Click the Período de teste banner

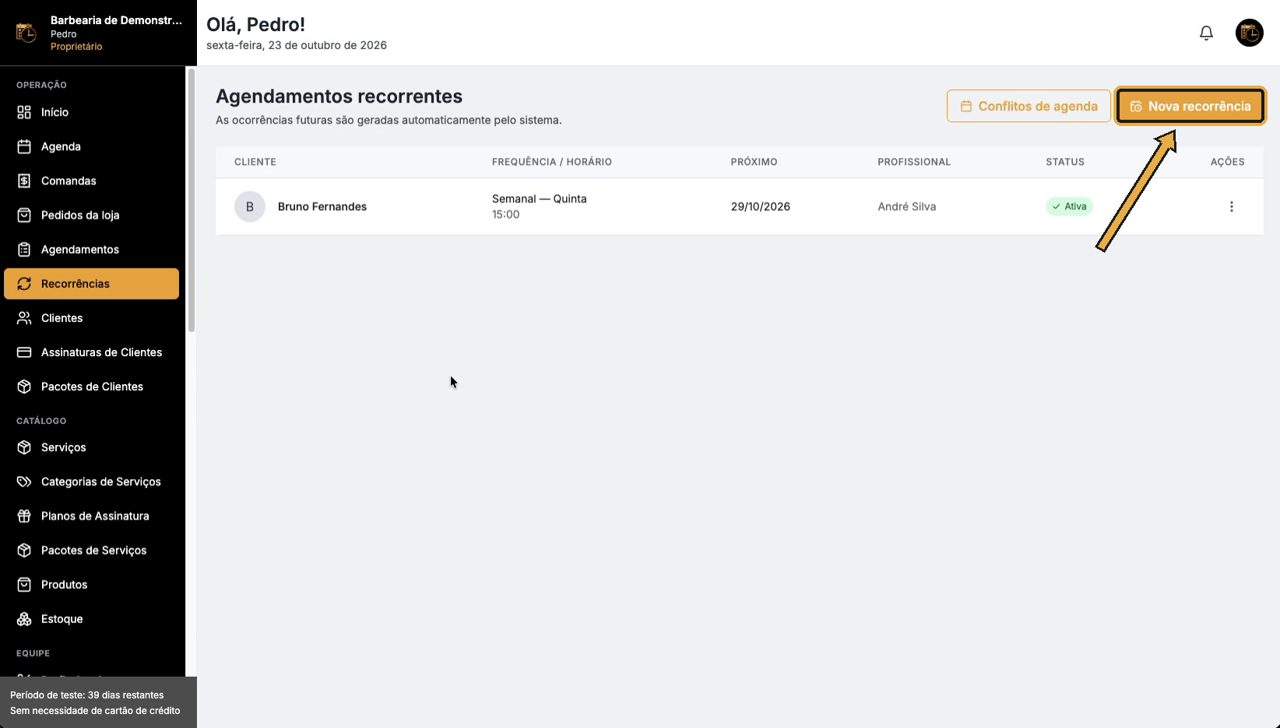[98, 702]
